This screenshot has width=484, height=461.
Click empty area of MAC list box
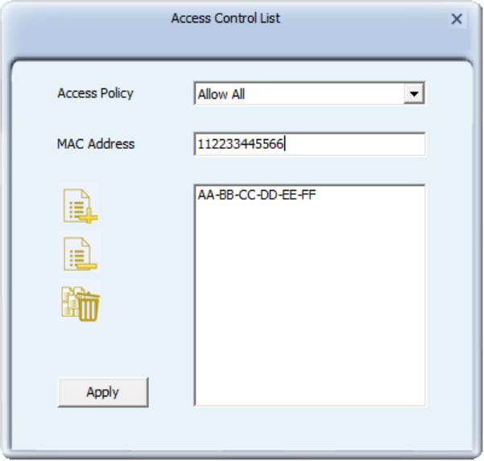point(309,304)
